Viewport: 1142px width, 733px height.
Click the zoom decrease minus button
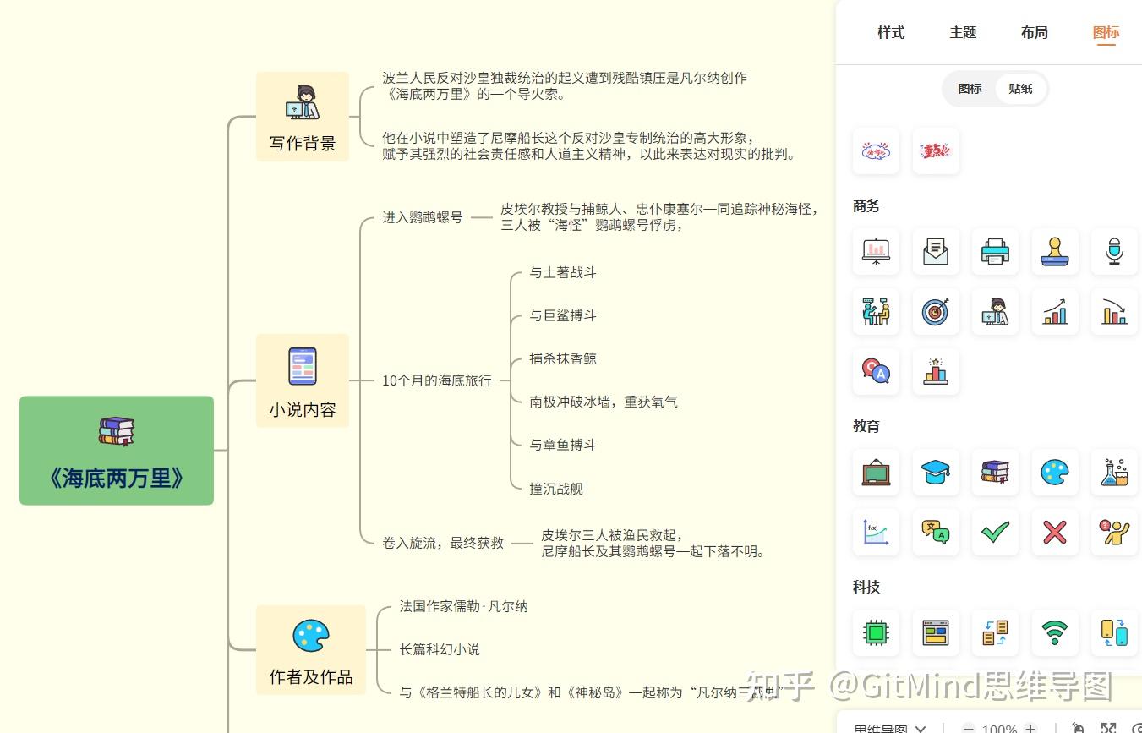pyautogui.click(x=967, y=728)
